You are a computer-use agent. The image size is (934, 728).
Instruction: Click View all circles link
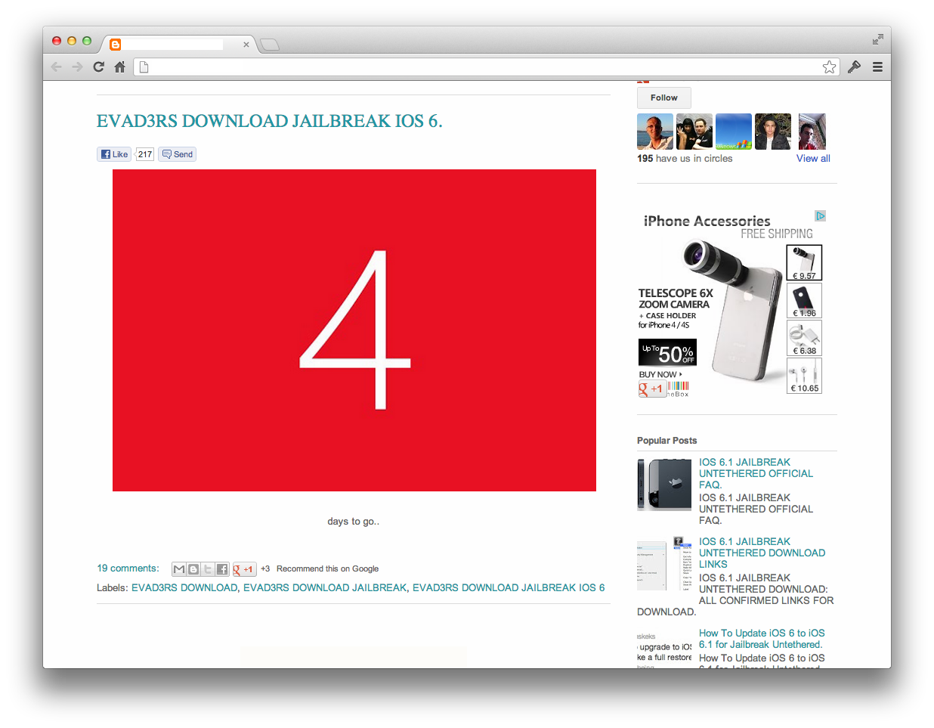[x=813, y=159]
